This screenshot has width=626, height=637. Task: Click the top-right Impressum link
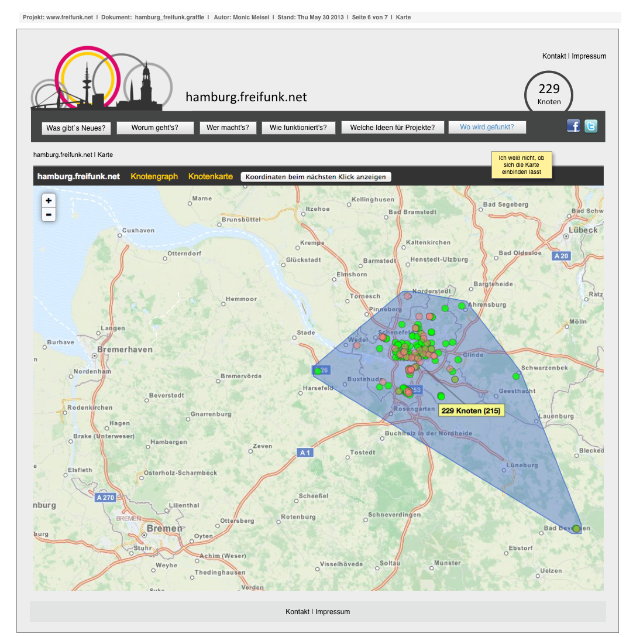click(589, 56)
